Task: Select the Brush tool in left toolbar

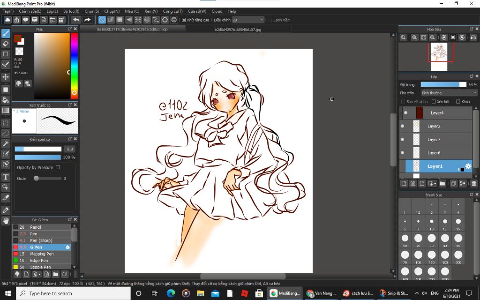Action: point(6,33)
